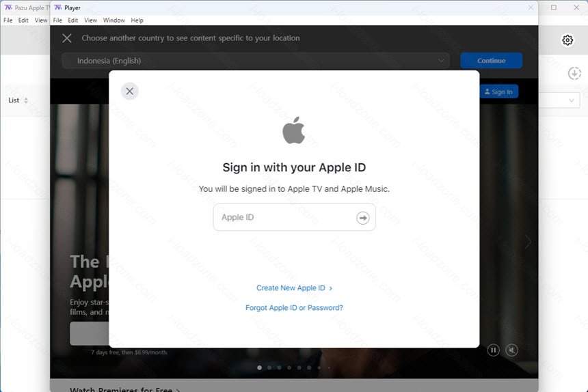Select the second carousel page dot
Screen dimensions: 588x392
pyautogui.click(x=269, y=367)
